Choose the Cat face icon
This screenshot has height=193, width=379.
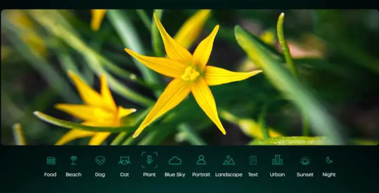124,160
